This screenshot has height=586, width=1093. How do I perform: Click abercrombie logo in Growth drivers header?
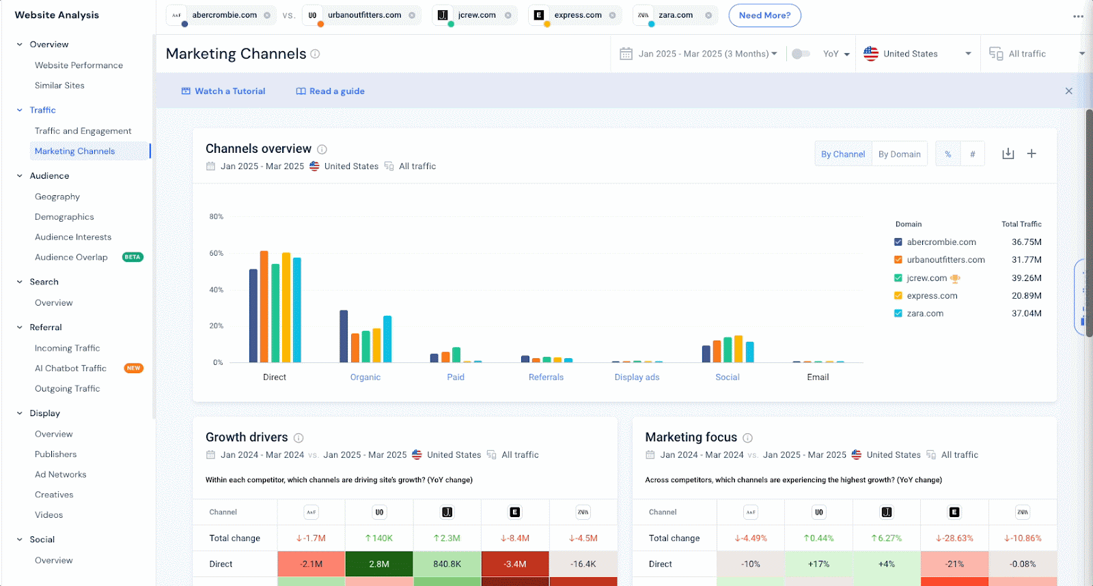click(x=312, y=512)
